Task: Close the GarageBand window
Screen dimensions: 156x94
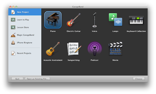Action: click(11, 7)
